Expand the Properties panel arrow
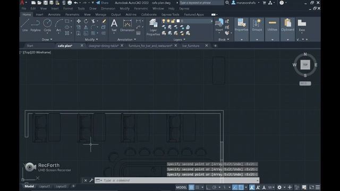This screenshot has width=340, height=191. 241,40
